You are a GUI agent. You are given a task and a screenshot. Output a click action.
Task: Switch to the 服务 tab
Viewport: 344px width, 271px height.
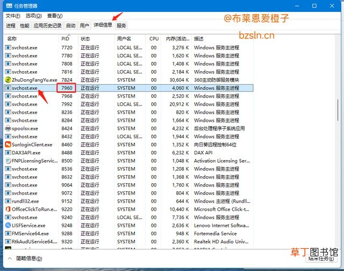121,26
